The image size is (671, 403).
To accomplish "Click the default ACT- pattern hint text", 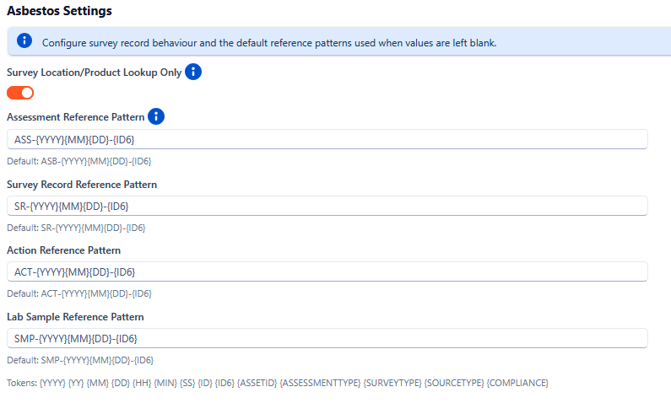I will [78, 293].
